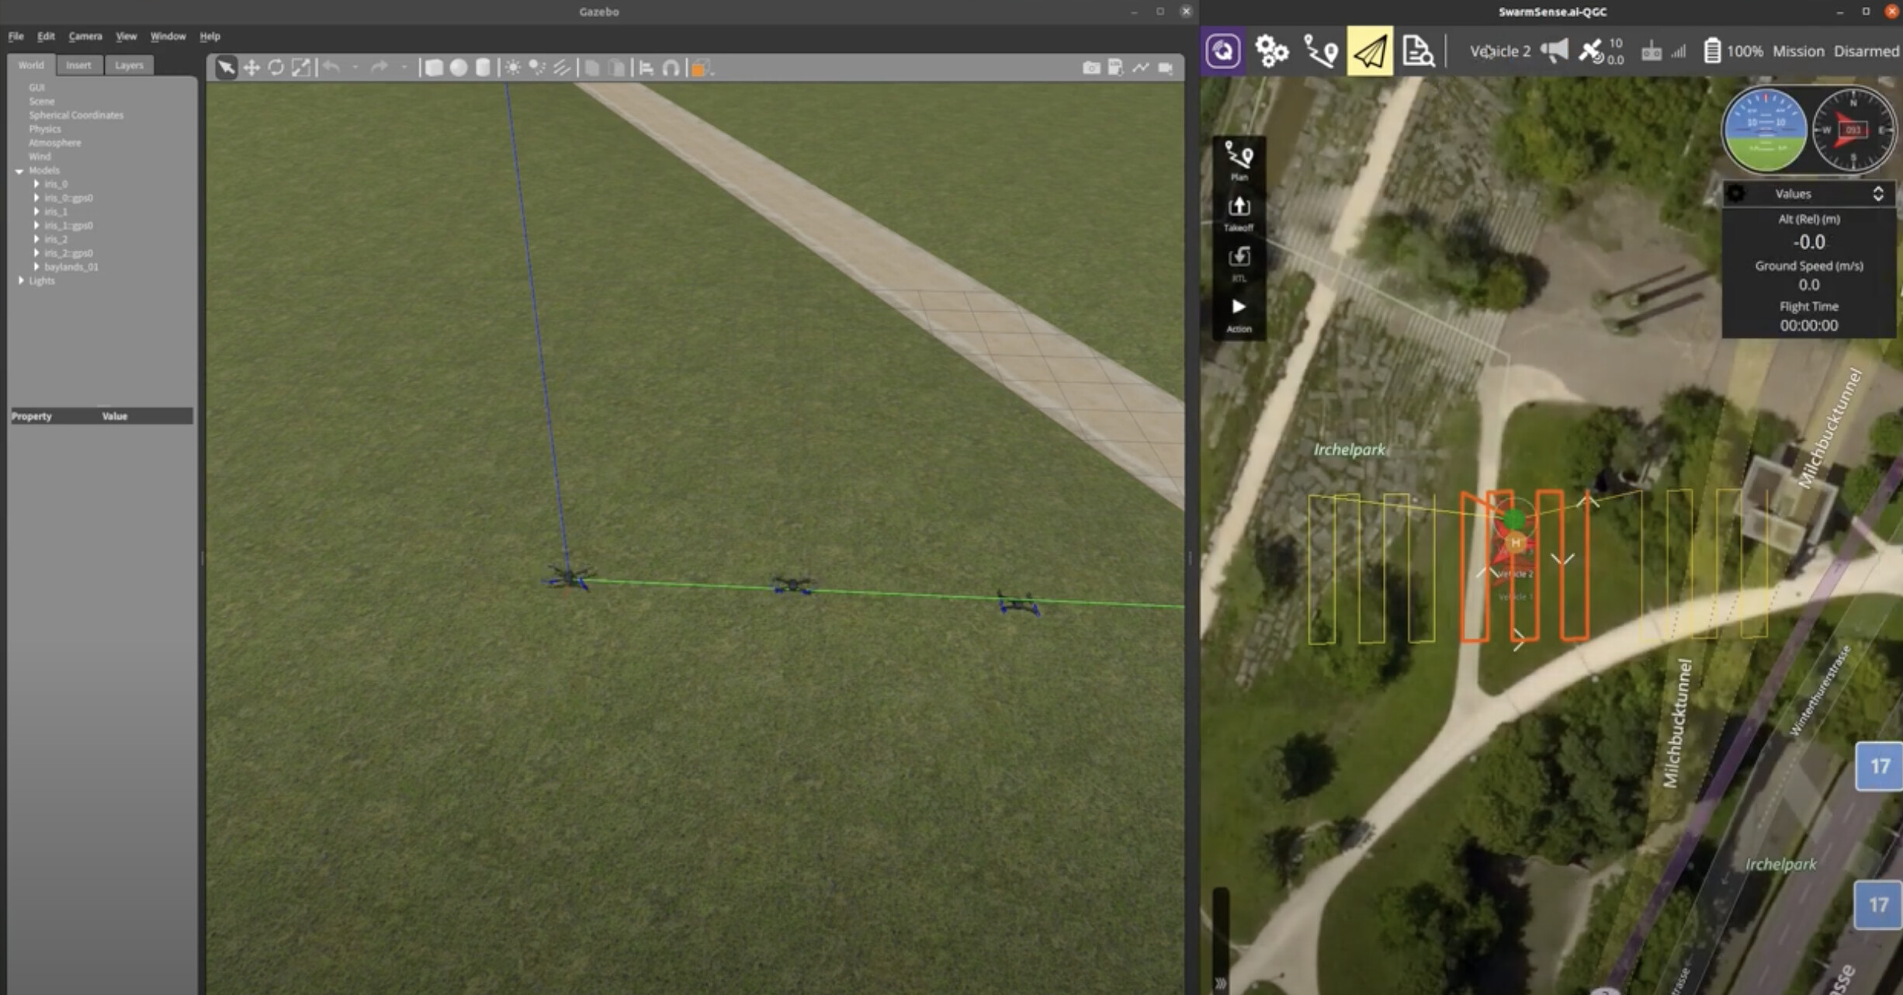Select iris_1::gps0 in Models list
This screenshot has width=1903, height=995.
click(68, 226)
